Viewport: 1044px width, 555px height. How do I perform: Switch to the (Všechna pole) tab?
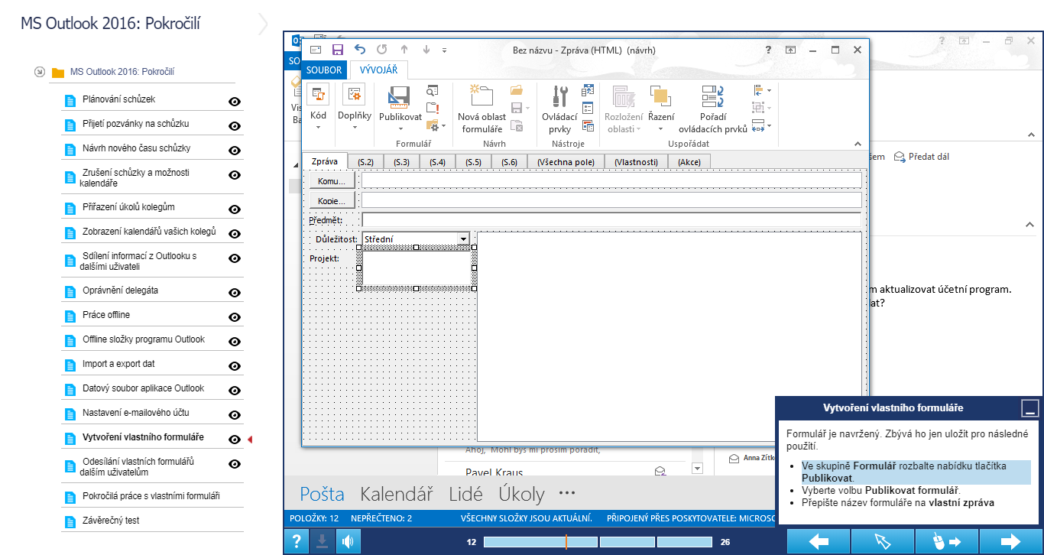pos(566,162)
